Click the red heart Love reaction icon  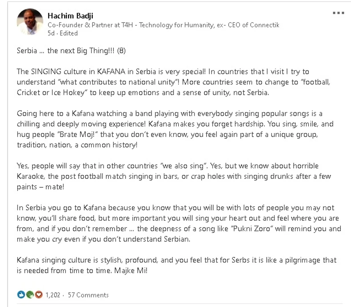pyautogui.click(x=38, y=295)
